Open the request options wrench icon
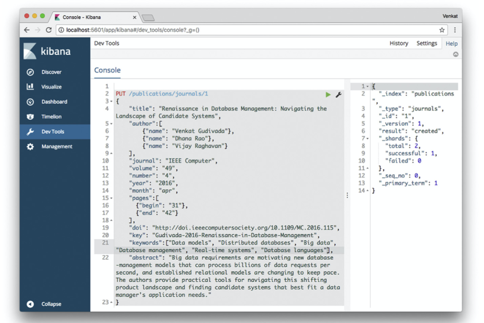Screen dimensions: 484x323 click(x=338, y=94)
